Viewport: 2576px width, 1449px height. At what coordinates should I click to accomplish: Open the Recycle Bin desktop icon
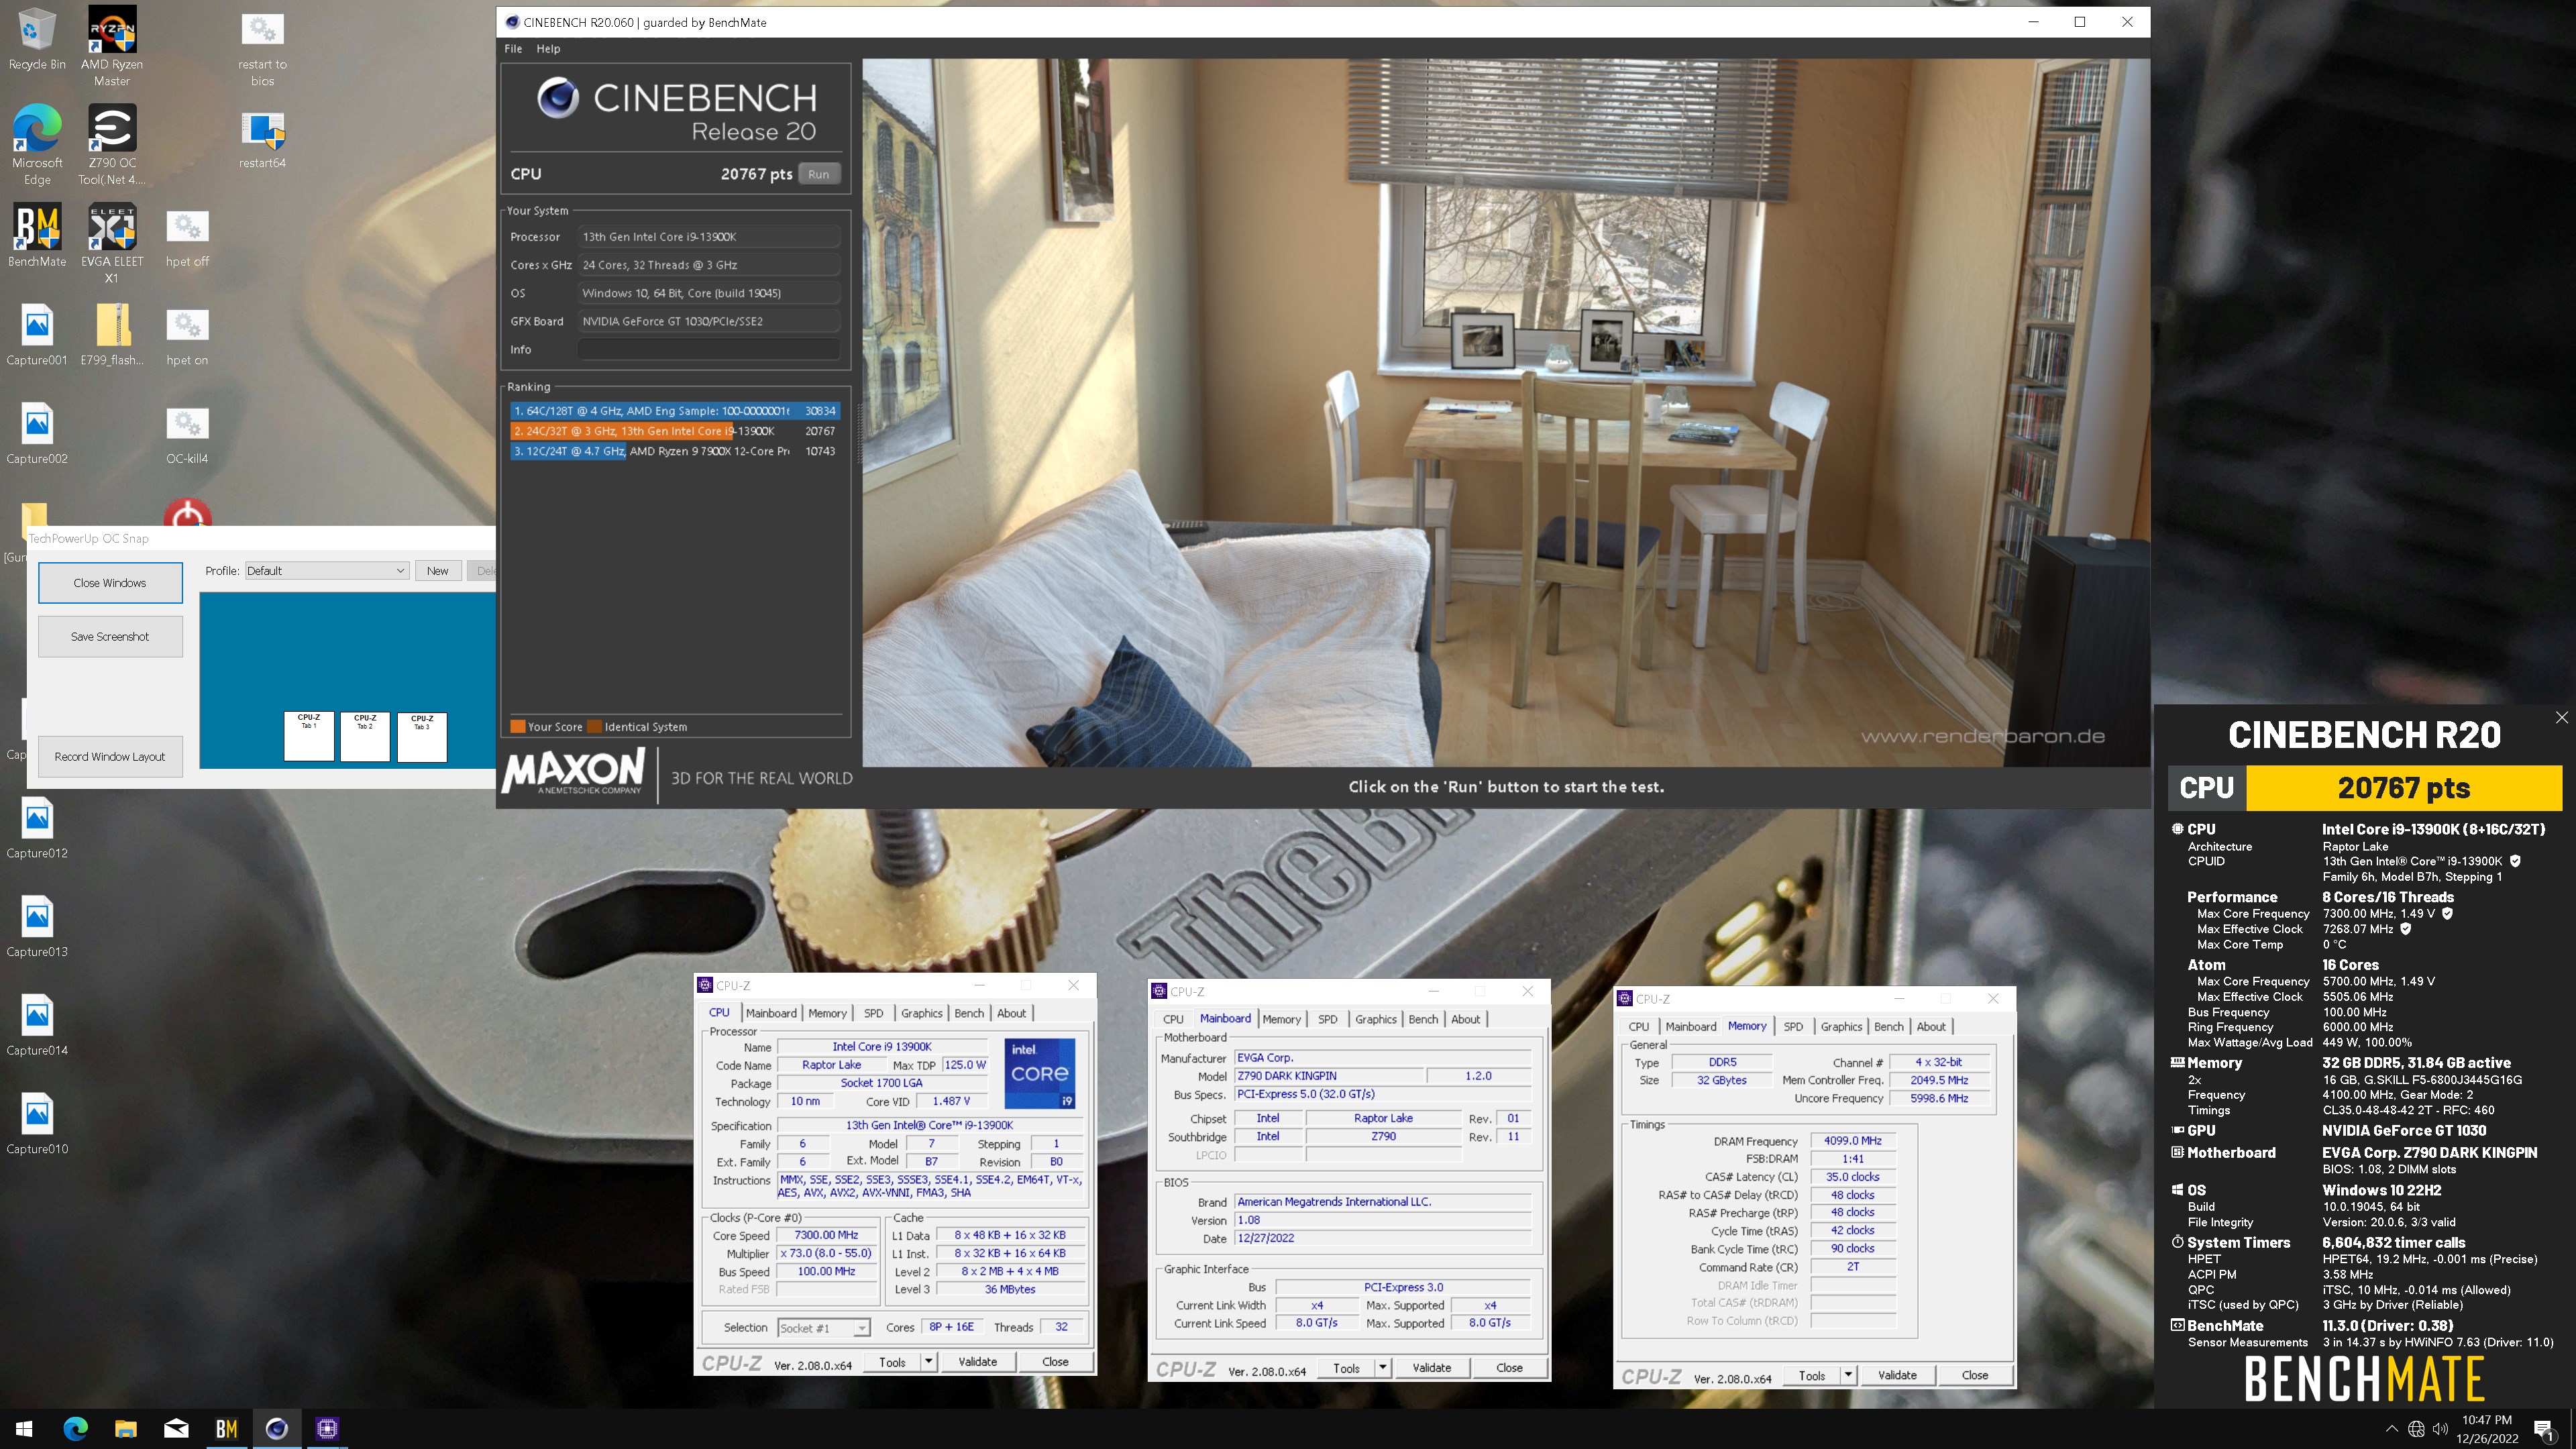pos(37,40)
